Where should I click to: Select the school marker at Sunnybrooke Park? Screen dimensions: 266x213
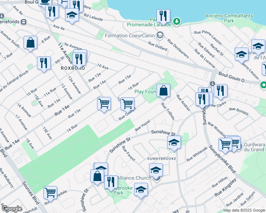point(141,189)
